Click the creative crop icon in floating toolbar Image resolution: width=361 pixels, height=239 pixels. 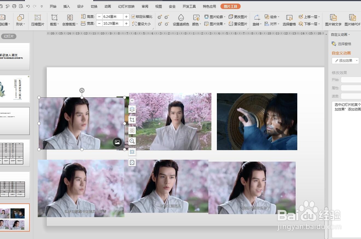pyautogui.click(x=132, y=130)
